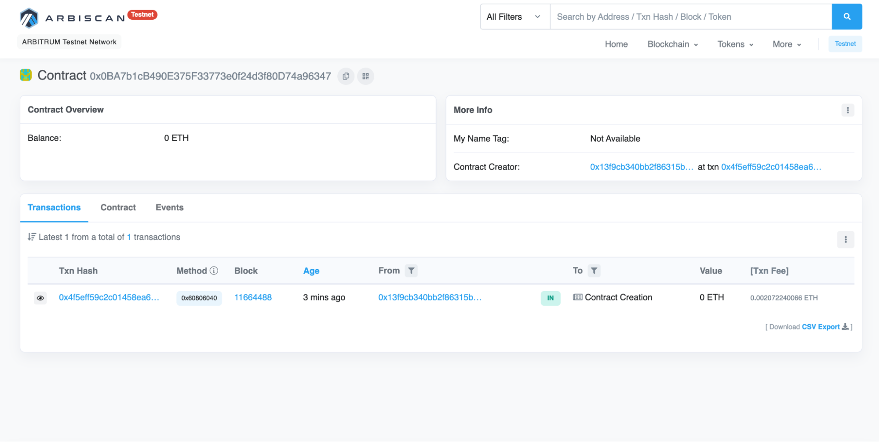Click the Arbiscan logo icon
The image size is (879, 442).
pos(29,18)
